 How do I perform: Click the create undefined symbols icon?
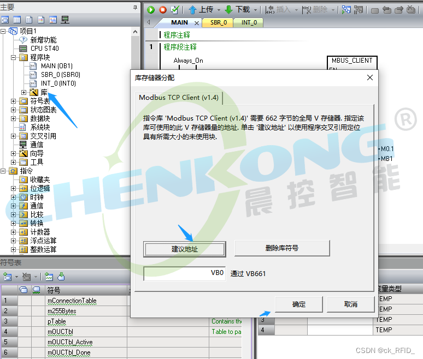[49, 277]
